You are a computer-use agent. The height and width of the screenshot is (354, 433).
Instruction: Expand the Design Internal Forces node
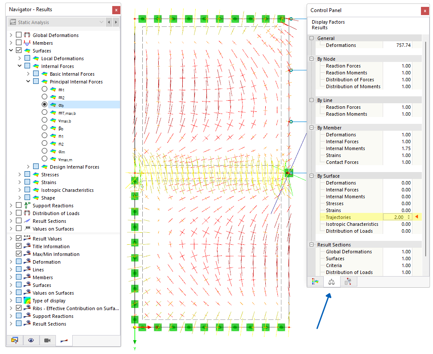point(28,166)
